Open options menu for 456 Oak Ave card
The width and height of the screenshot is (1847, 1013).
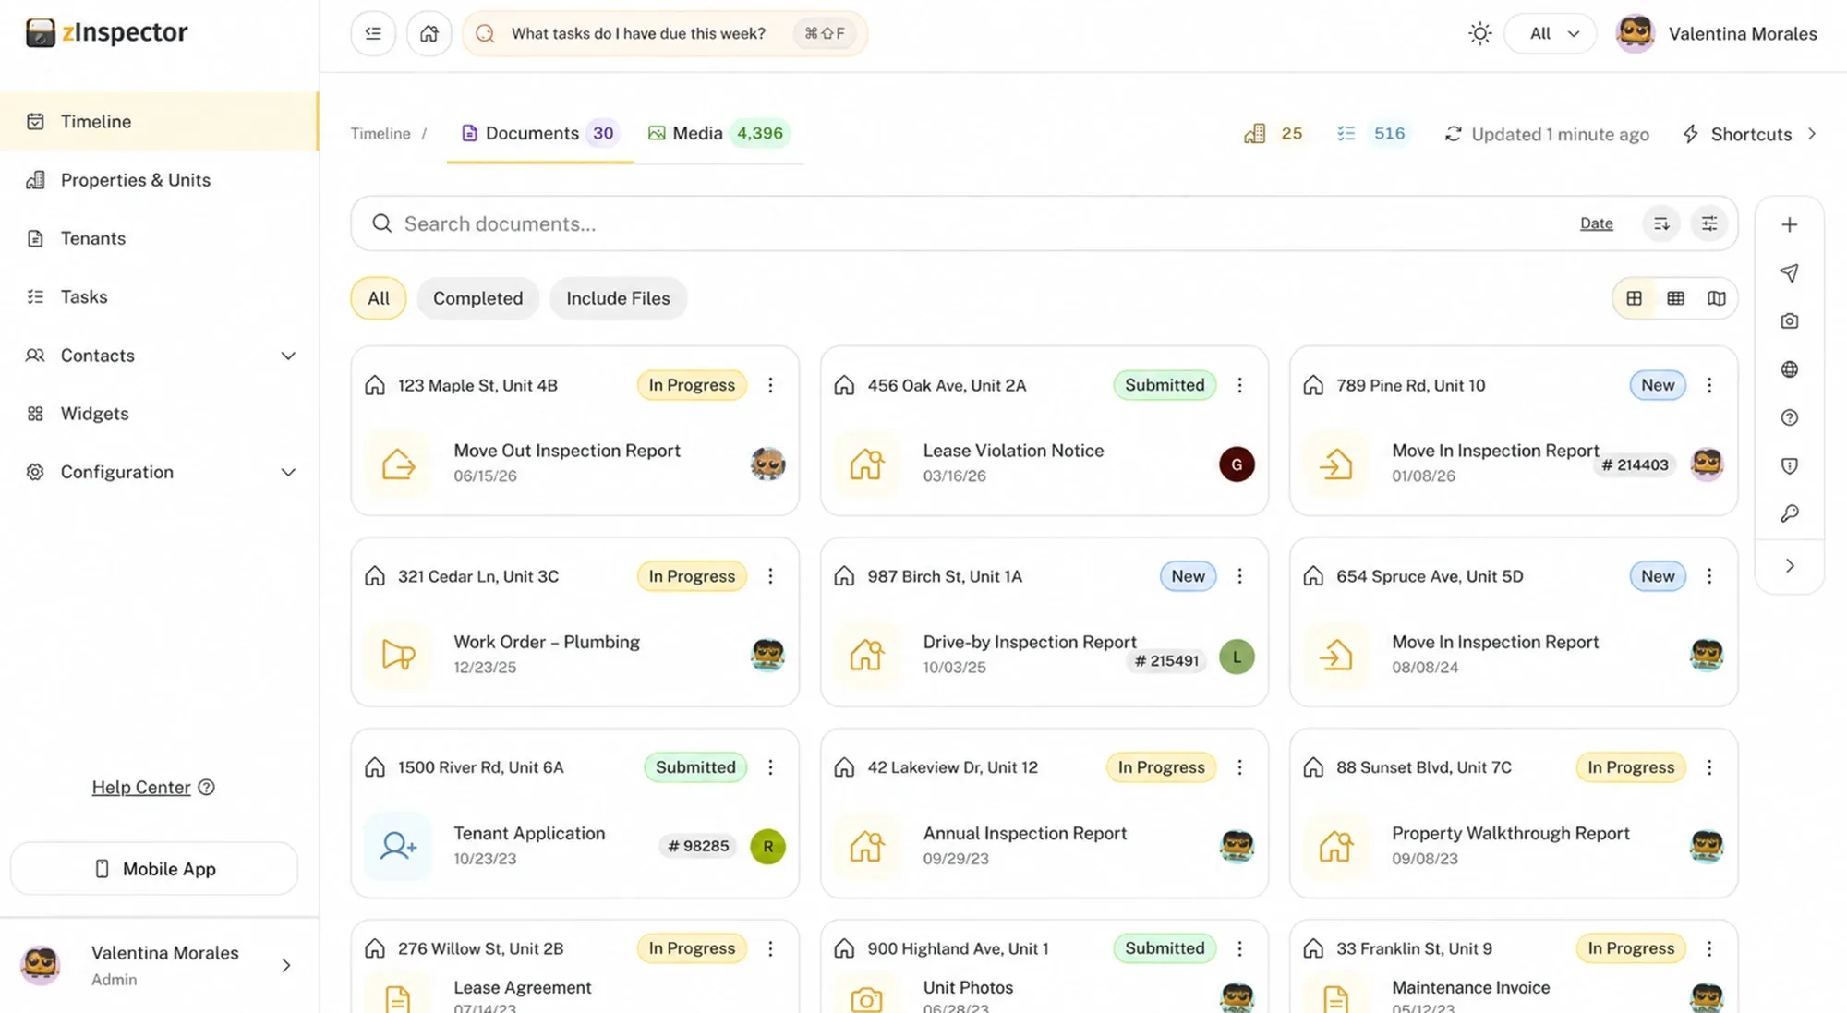click(x=1239, y=385)
